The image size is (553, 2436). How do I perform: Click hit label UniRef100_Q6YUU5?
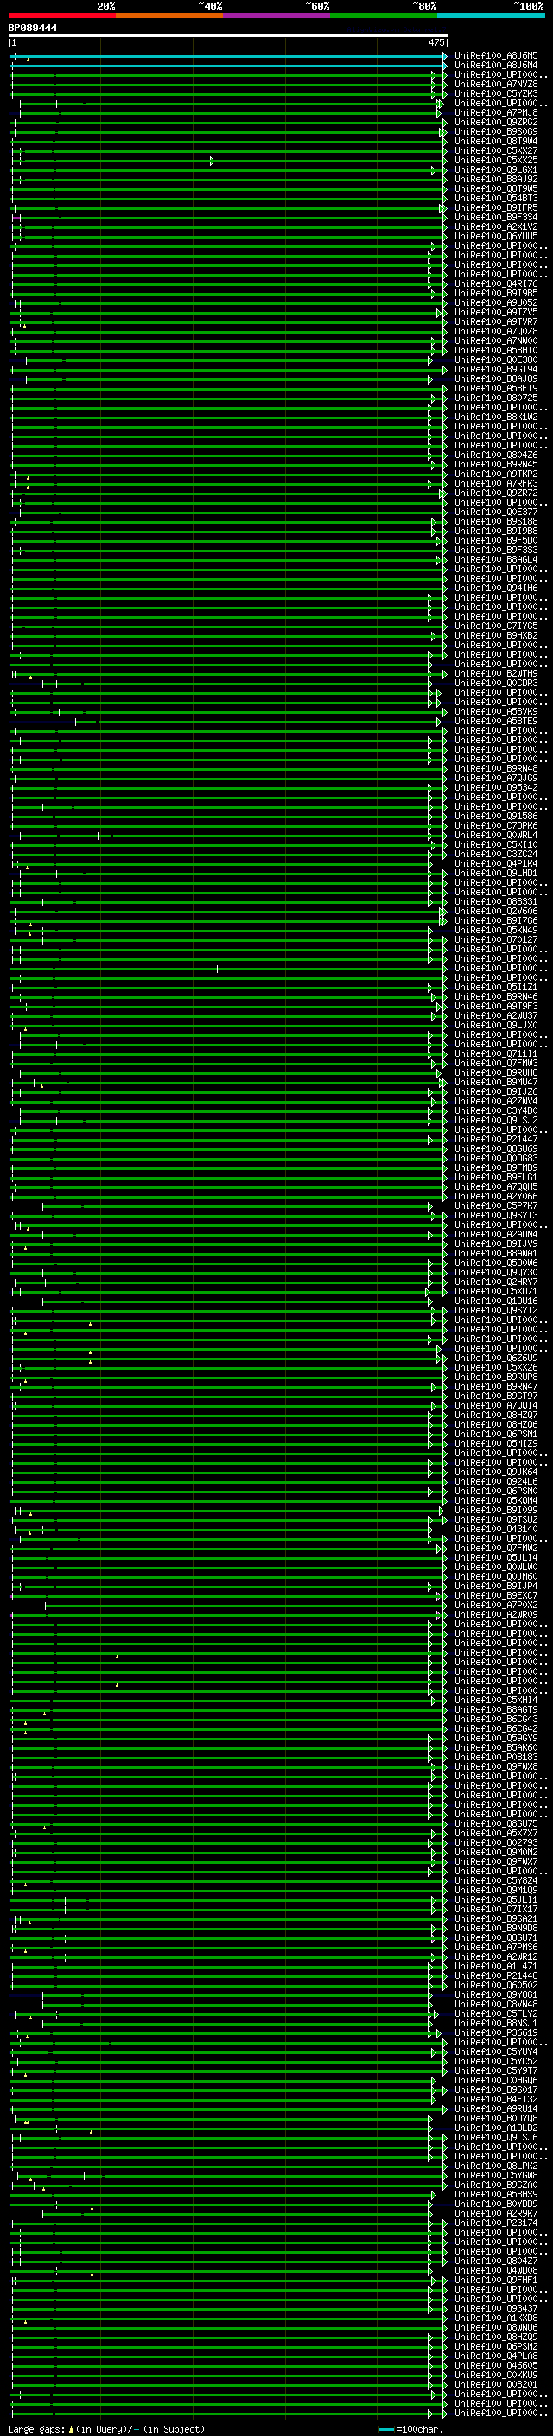[x=496, y=237]
